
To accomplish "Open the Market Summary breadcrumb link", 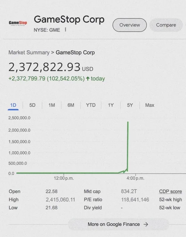I will click(29, 53).
